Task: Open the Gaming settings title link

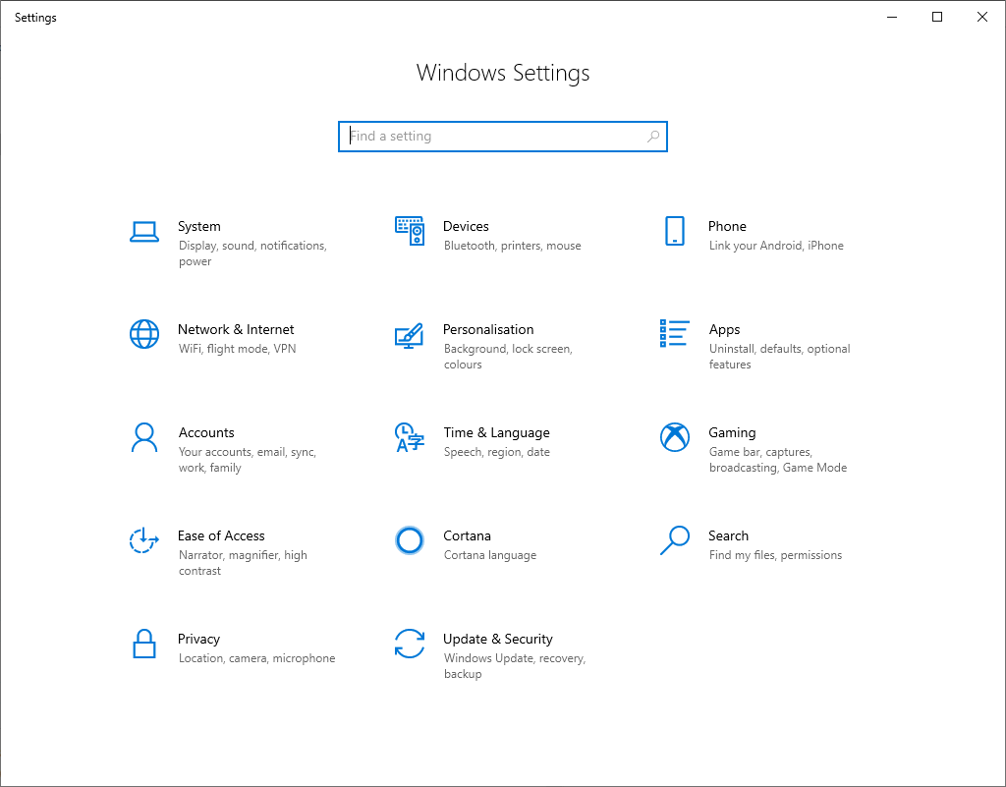Action: pos(732,433)
